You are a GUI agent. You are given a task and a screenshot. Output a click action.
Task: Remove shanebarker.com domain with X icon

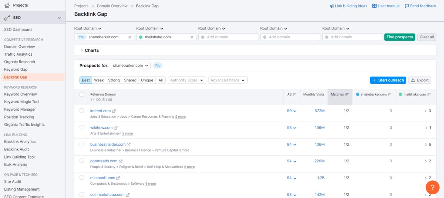[129, 37]
